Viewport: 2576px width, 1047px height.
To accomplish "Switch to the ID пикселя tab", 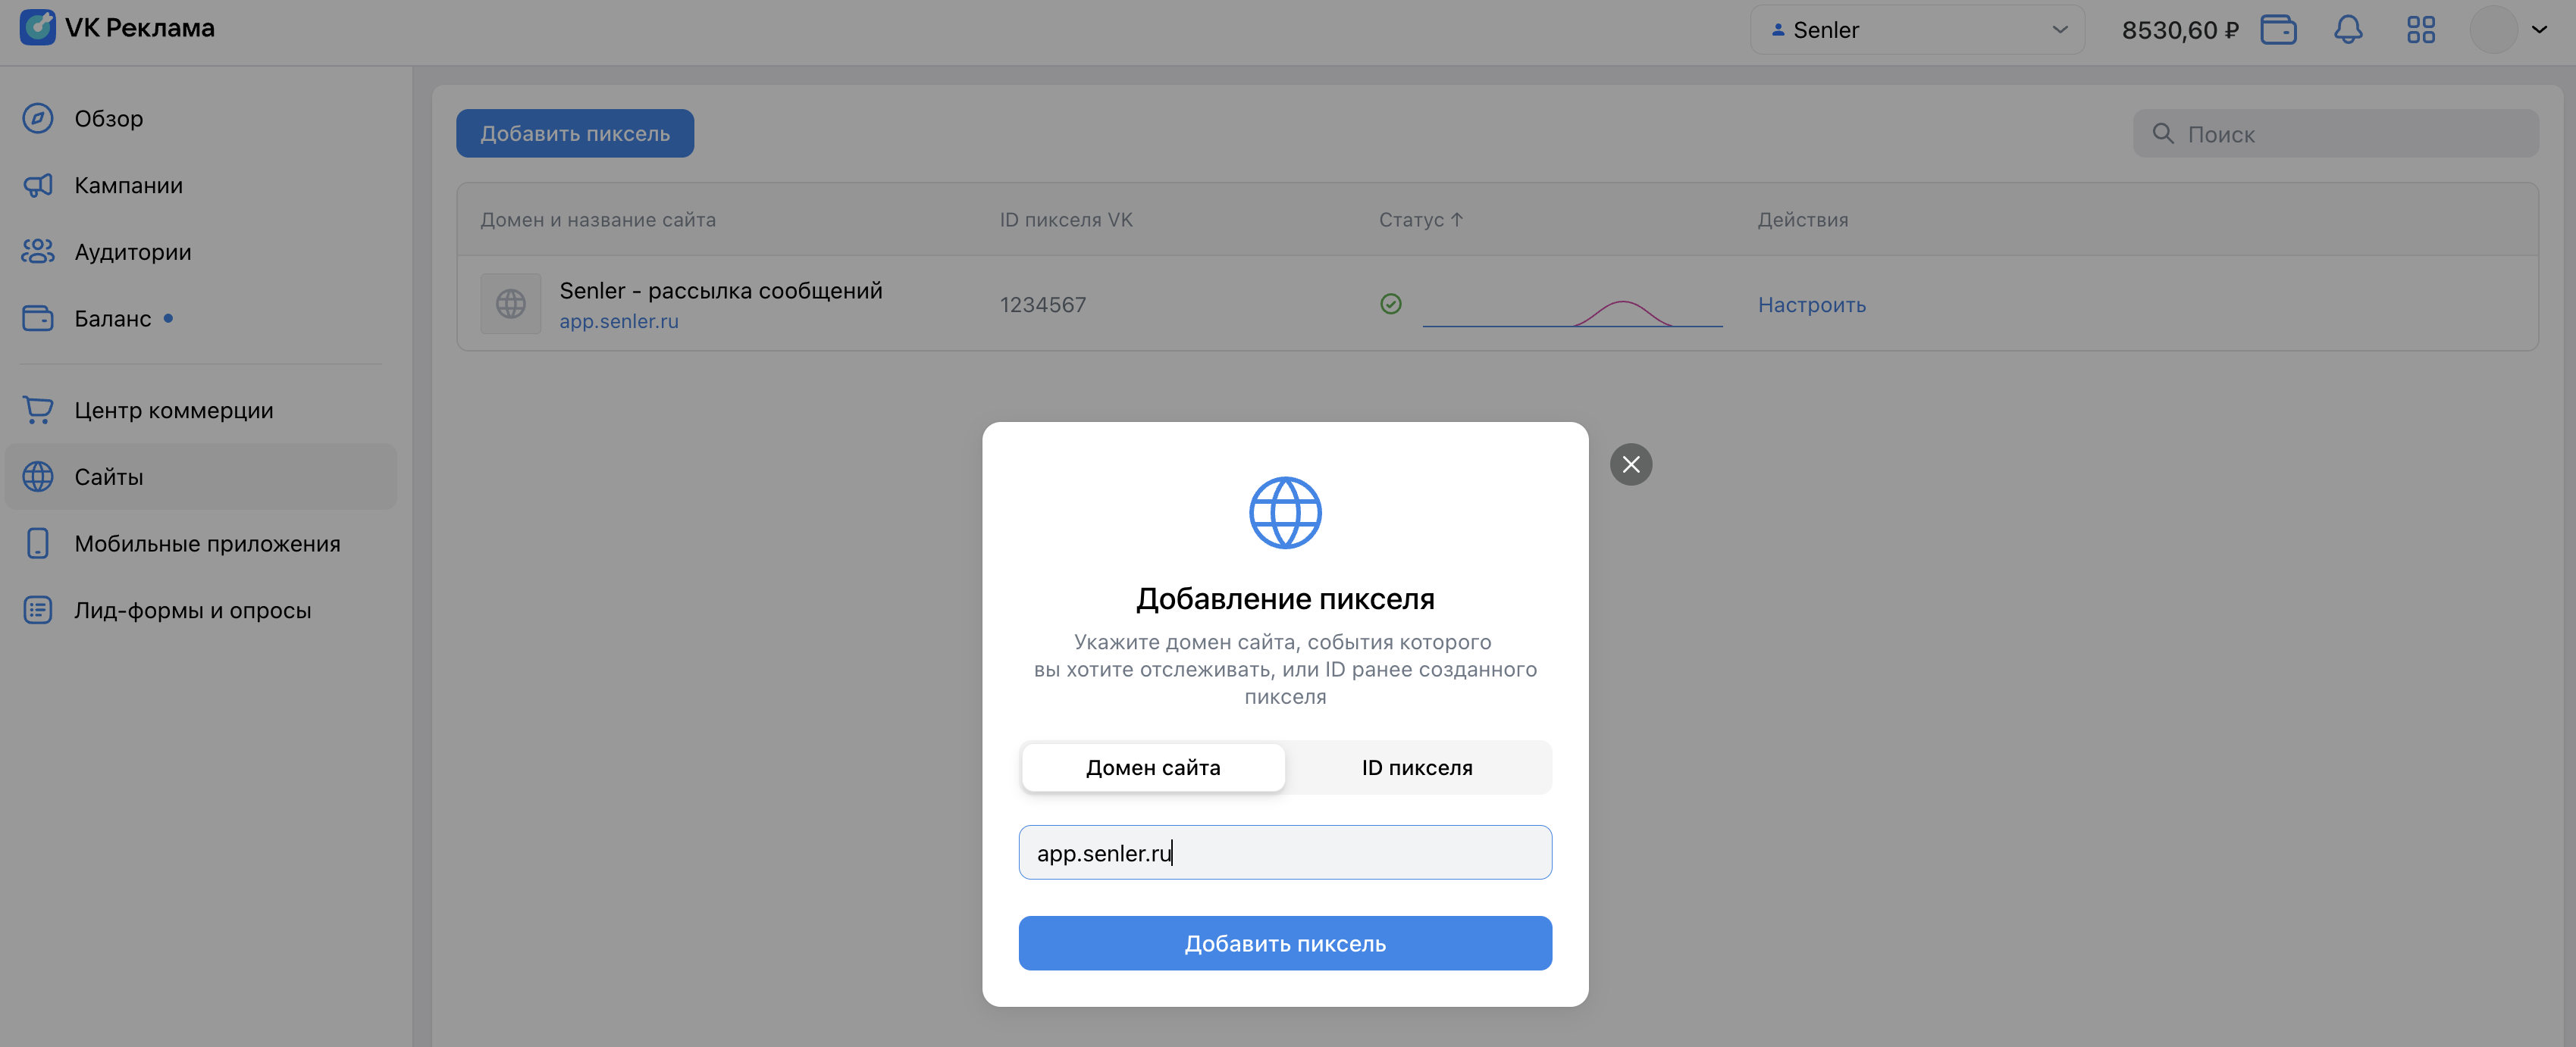I will point(1417,767).
